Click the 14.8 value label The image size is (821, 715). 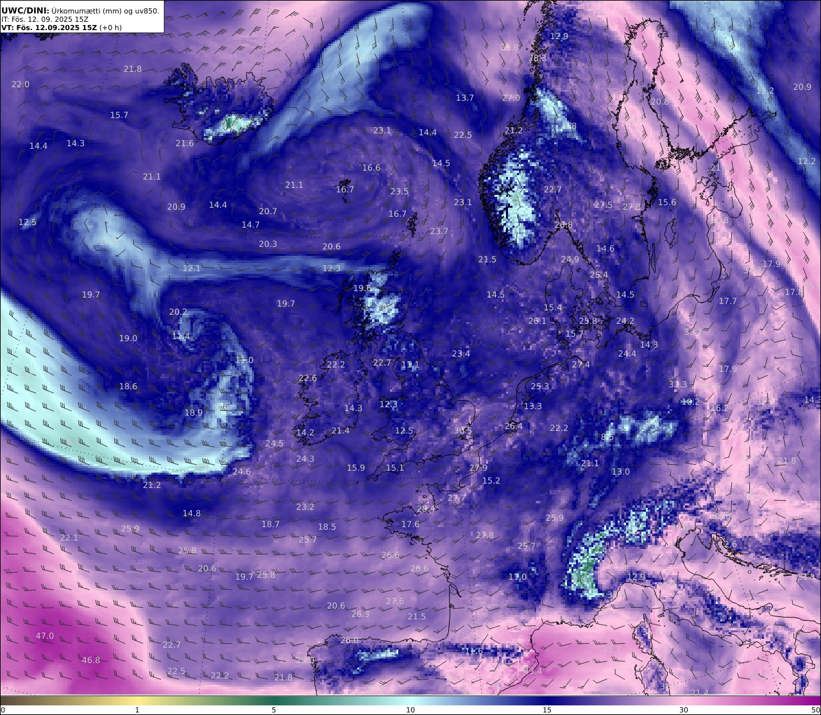(192, 514)
